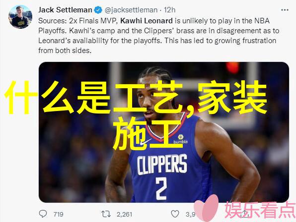Click the bold Kawhi Leonard text

(147, 21)
